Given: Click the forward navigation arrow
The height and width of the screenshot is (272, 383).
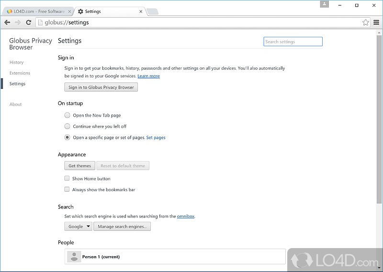Looking at the screenshot, I should click(18, 22).
